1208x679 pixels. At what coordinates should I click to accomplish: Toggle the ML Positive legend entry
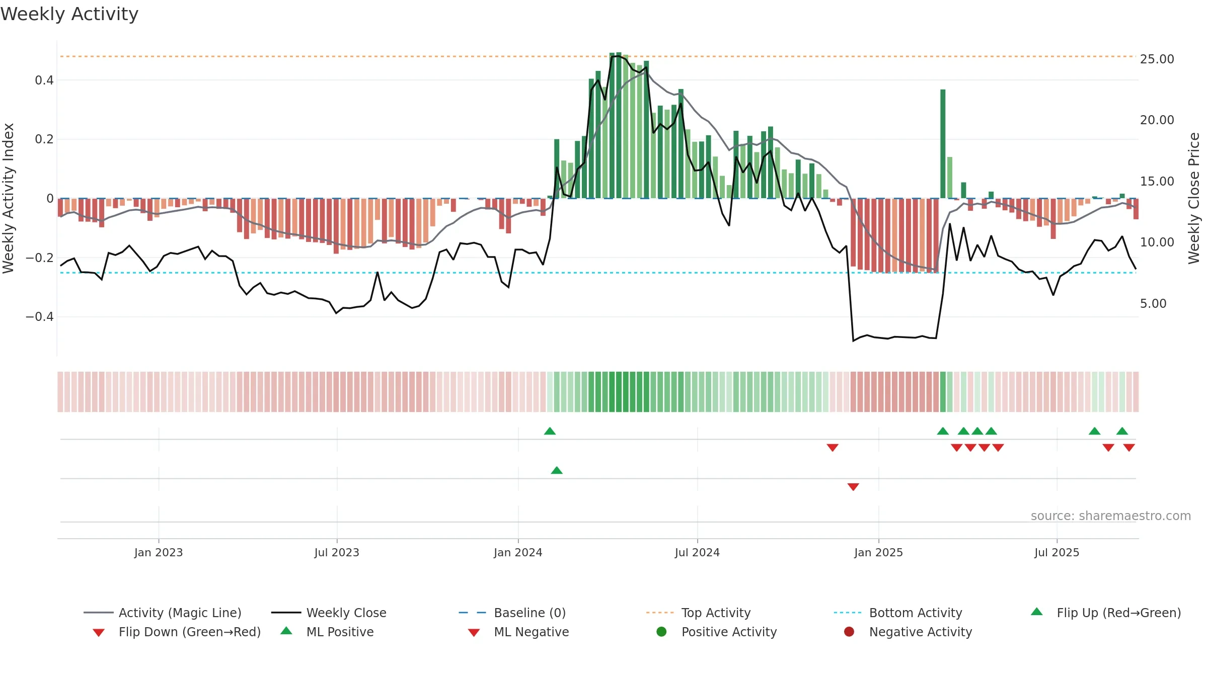327,632
